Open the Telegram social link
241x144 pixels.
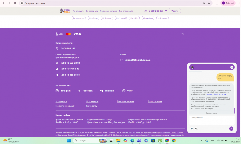[x=107, y=91]
